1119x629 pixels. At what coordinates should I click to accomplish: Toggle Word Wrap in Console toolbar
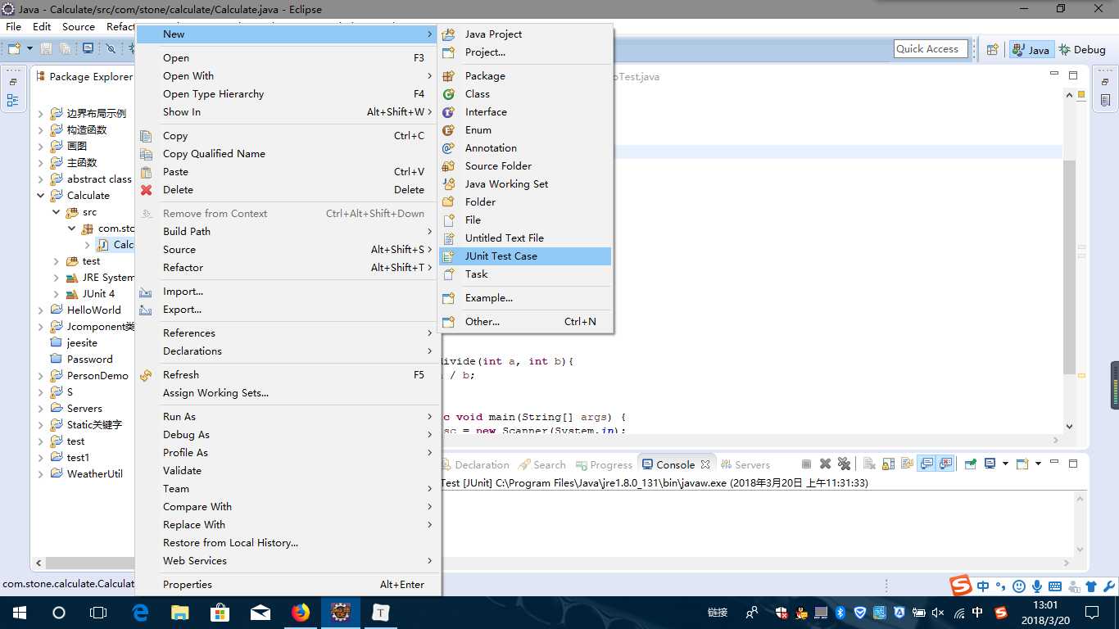[906, 464]
